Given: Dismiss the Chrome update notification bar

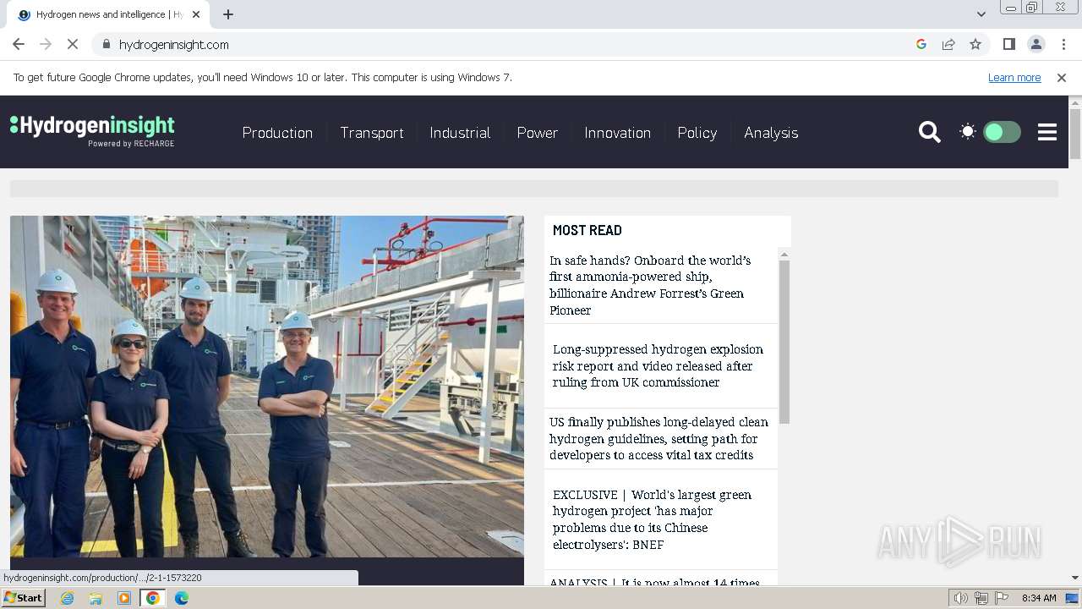Looking at the screenshot, I should click(x=1062, y=78).
